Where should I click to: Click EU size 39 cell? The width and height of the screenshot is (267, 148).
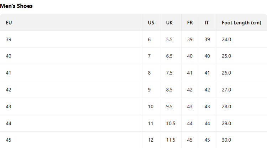9,39
